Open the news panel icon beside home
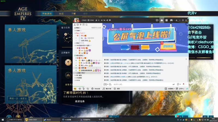The height and width of the screenshot is (122, 218). (x=166, y=20)
